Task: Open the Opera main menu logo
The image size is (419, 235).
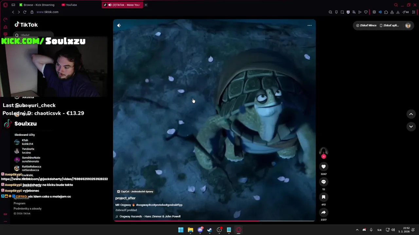Action: click(x=5, y=5)
